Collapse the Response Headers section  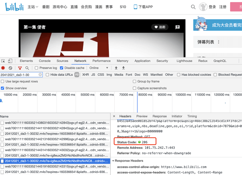coord(113,161)
